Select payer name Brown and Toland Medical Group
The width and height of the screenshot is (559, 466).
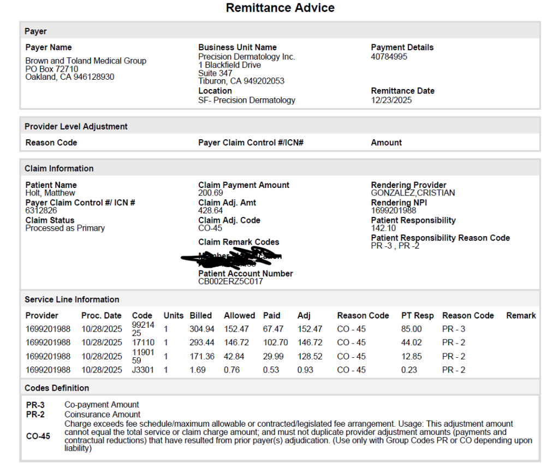click(x=86, y=61)
